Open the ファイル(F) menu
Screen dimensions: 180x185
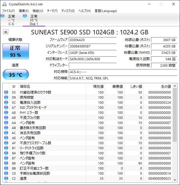click(x=9, y=11)
